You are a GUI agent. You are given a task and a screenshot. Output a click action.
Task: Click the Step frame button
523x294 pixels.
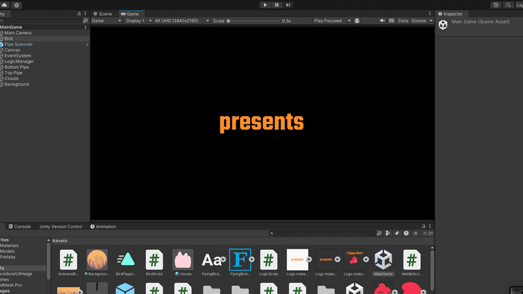(288, 5)
